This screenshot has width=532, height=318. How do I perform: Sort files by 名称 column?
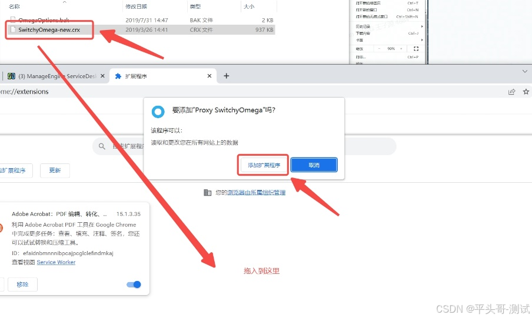click(14, 6)
